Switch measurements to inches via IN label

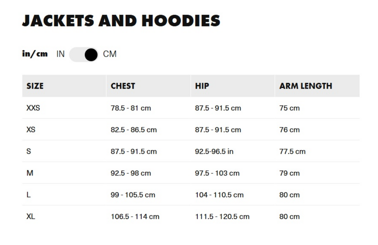coord(60,54)
